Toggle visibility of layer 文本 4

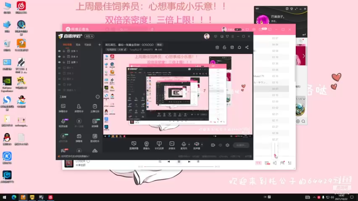60,57
